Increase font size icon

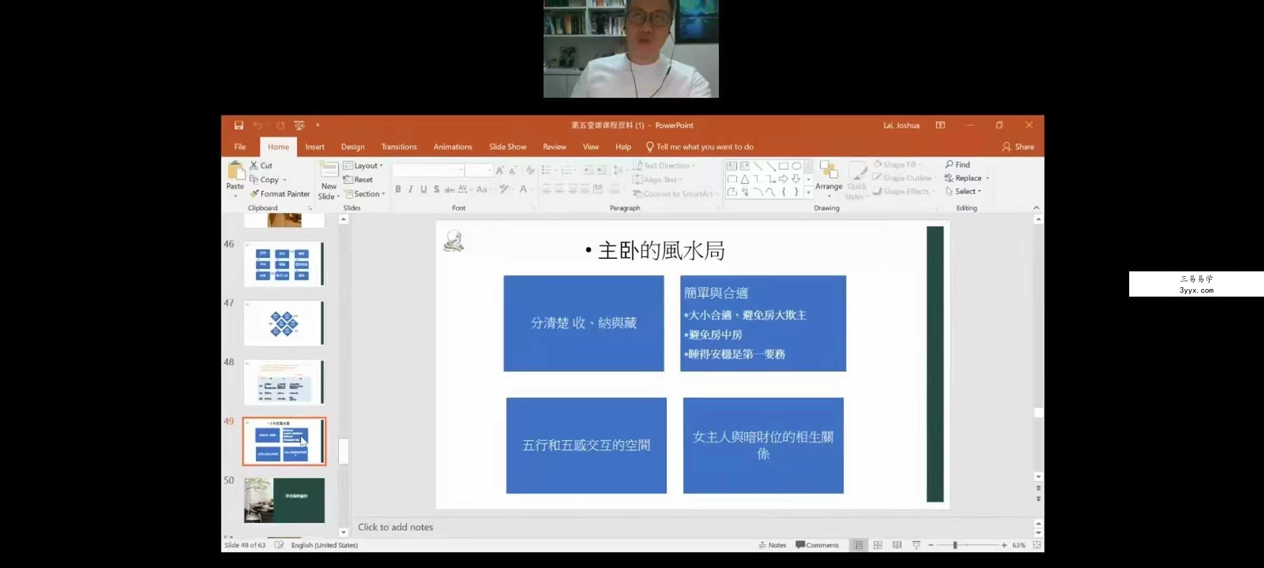[499, 170]
